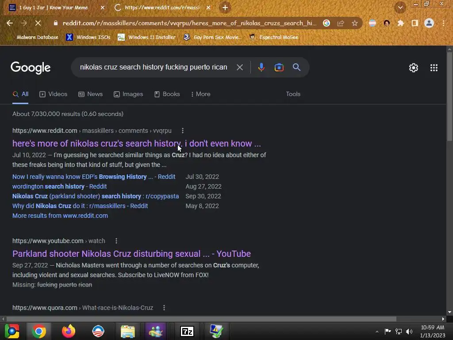Select the Videos results tab
This screenshot has width=453, height=340.
point(54,94)
